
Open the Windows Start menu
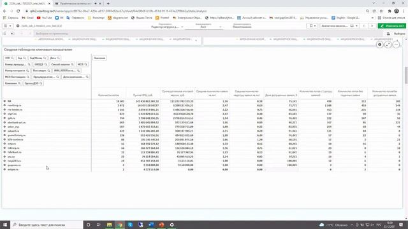(x=5, y=225)
